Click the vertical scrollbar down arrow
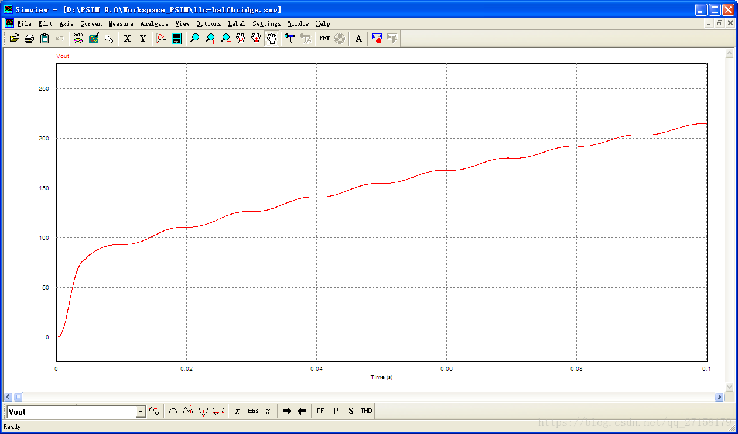Screen dimensions: 738x434 [729, 387]
